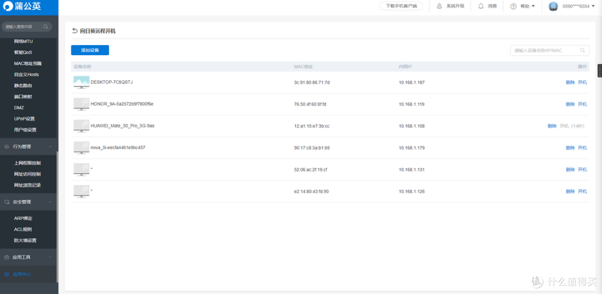Viewport: 602px width, 294px height.
Task: Open MAC地址克隆 menu item
Action: pyautogui.click(x=28, y=64)
